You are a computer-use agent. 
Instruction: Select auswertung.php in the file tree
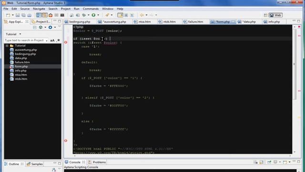coord(26,50)
